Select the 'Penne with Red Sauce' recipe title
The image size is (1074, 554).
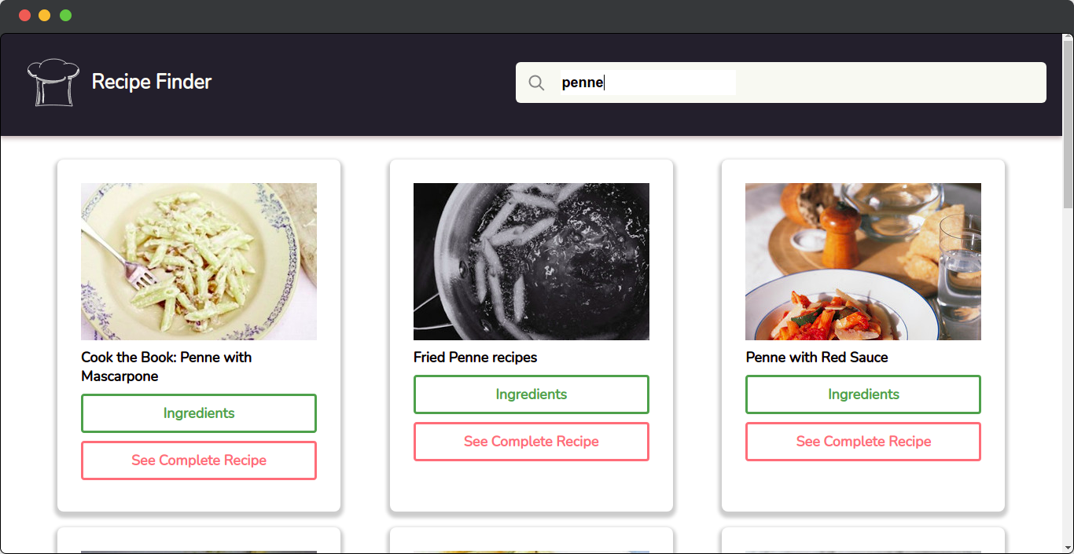tap(815, 357)
